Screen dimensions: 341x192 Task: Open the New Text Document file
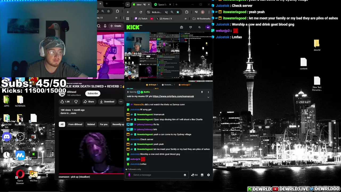point(317,84)
